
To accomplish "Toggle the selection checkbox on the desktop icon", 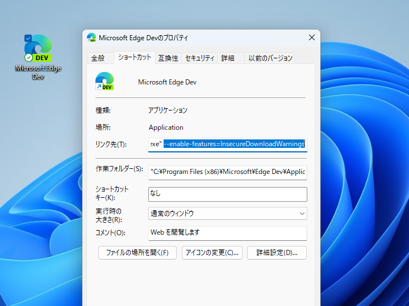I will [28, 38].
